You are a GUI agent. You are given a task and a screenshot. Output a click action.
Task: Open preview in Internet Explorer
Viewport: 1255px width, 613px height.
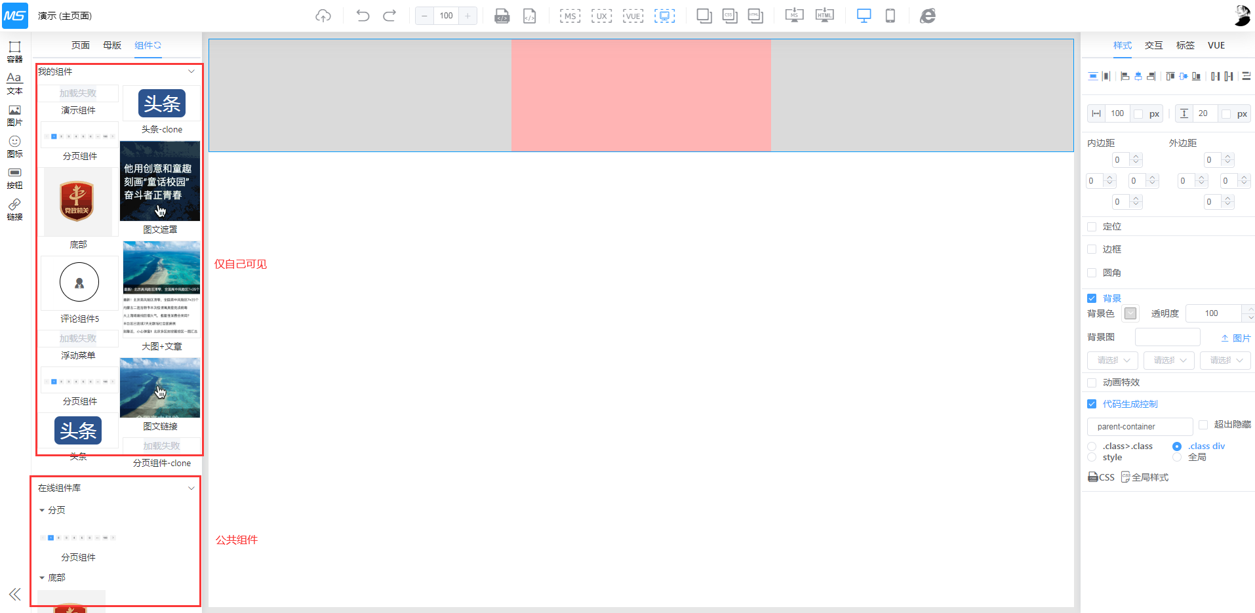click(927, 16)
